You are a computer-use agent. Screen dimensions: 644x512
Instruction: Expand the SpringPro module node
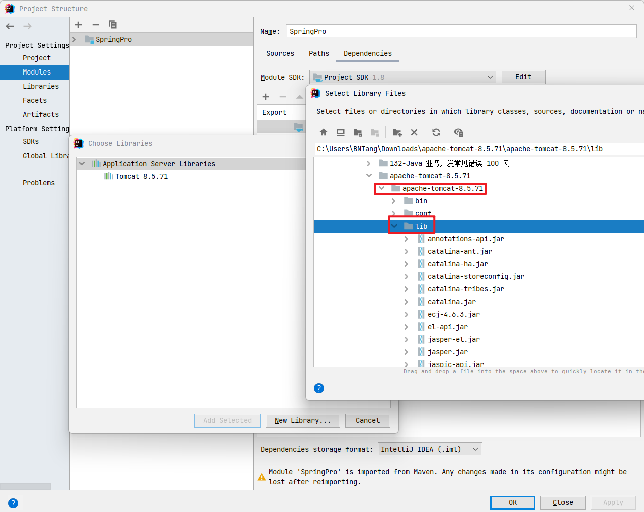[74, 39]
